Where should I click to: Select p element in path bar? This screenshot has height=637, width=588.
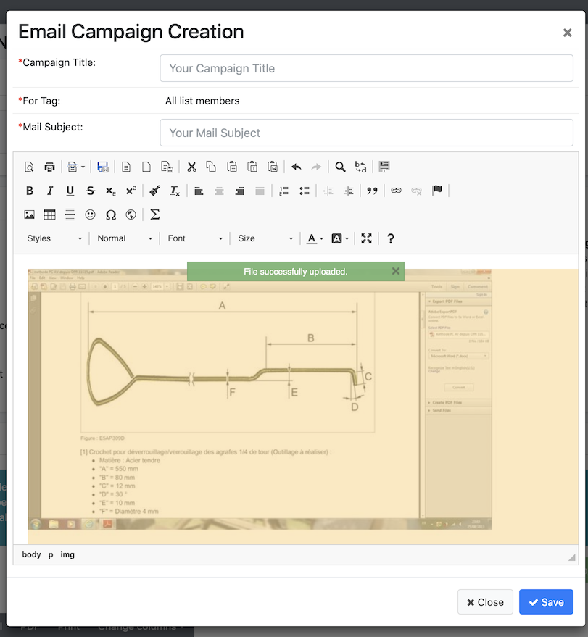[51, 555]
